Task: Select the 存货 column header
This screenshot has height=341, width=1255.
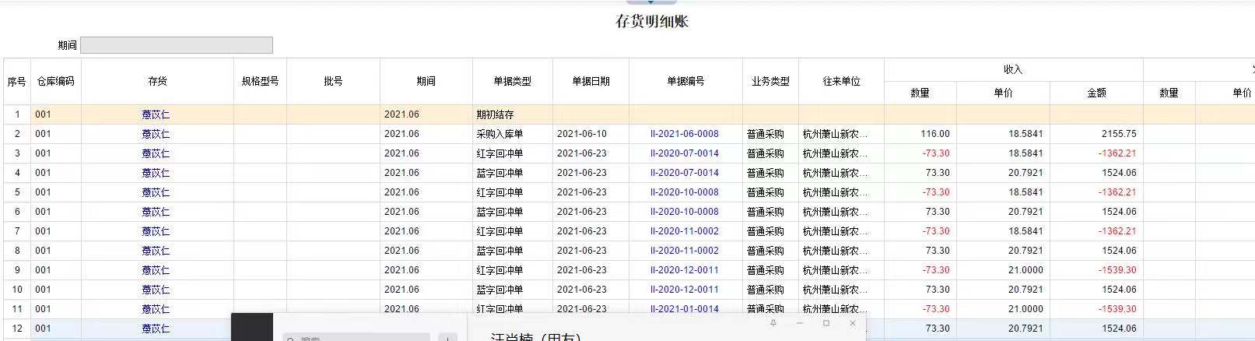Action: 158,81
